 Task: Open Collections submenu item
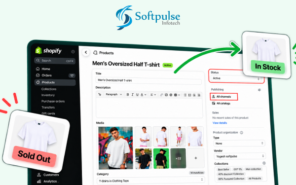(49, 89)
